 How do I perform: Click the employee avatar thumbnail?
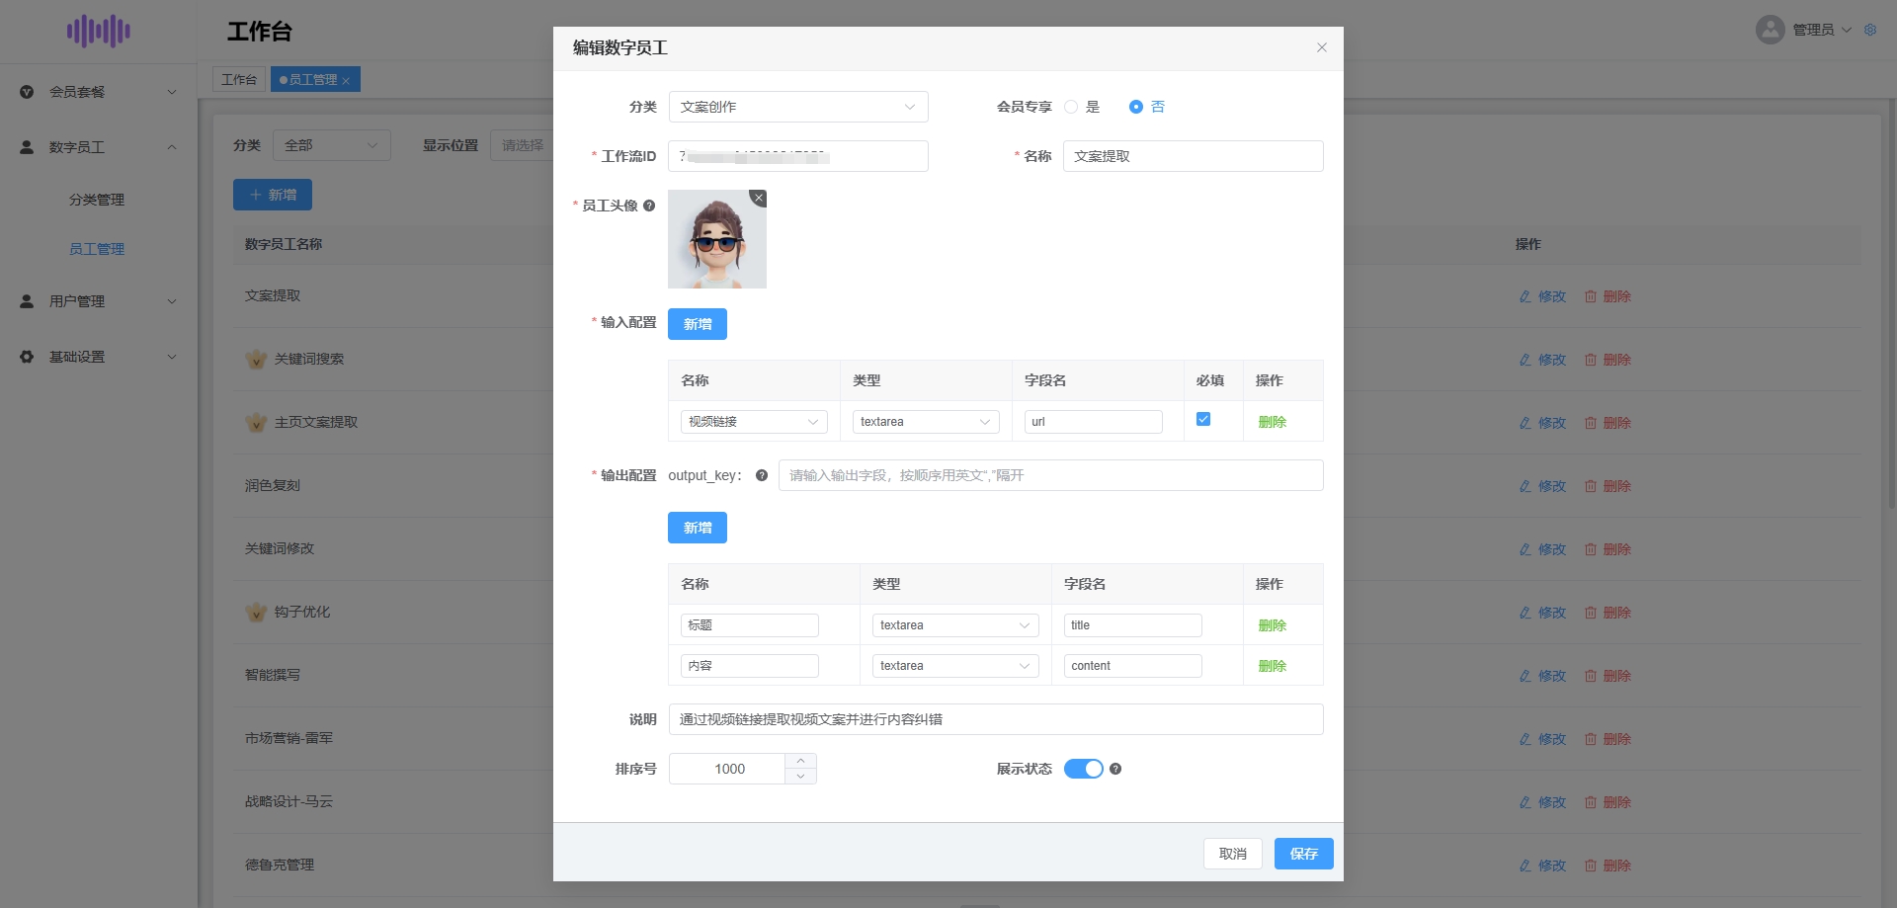coord(717,239)
